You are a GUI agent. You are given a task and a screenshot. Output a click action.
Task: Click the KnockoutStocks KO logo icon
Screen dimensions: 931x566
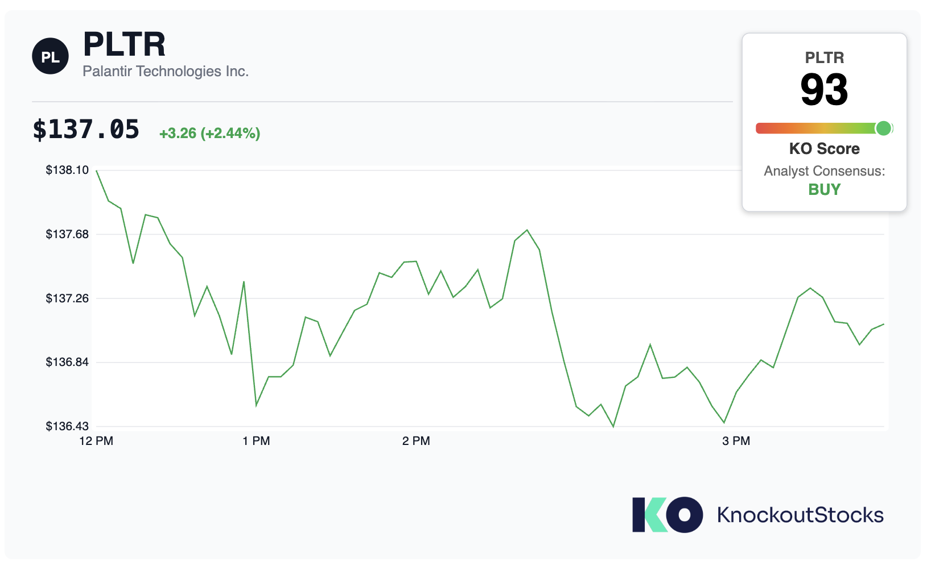click(x=668, y=515)
